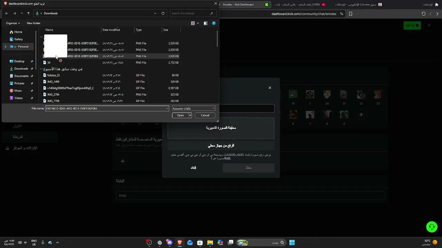Open file dialog help
This screenshot has width=442, height=248.
[x=214, y=23]
